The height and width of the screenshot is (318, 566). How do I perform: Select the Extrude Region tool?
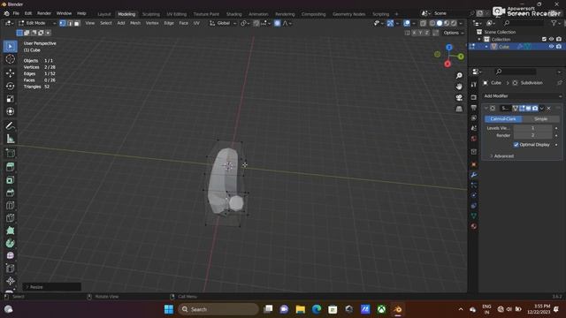pos(10,167)
